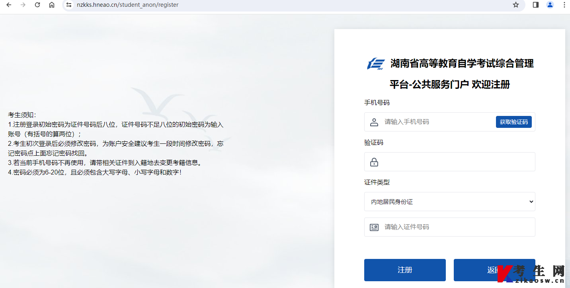The width and height of the screenshot is (570, 288).
Task: Open the browser three-dot menu
Action: coord(564,5)
